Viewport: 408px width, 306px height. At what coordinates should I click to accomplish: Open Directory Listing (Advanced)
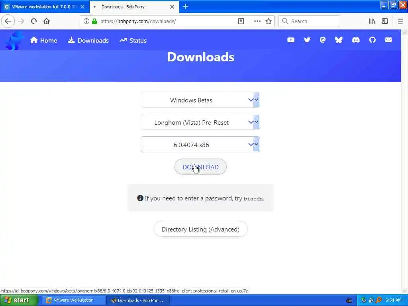pyautogui.click(x=200, y=229)
